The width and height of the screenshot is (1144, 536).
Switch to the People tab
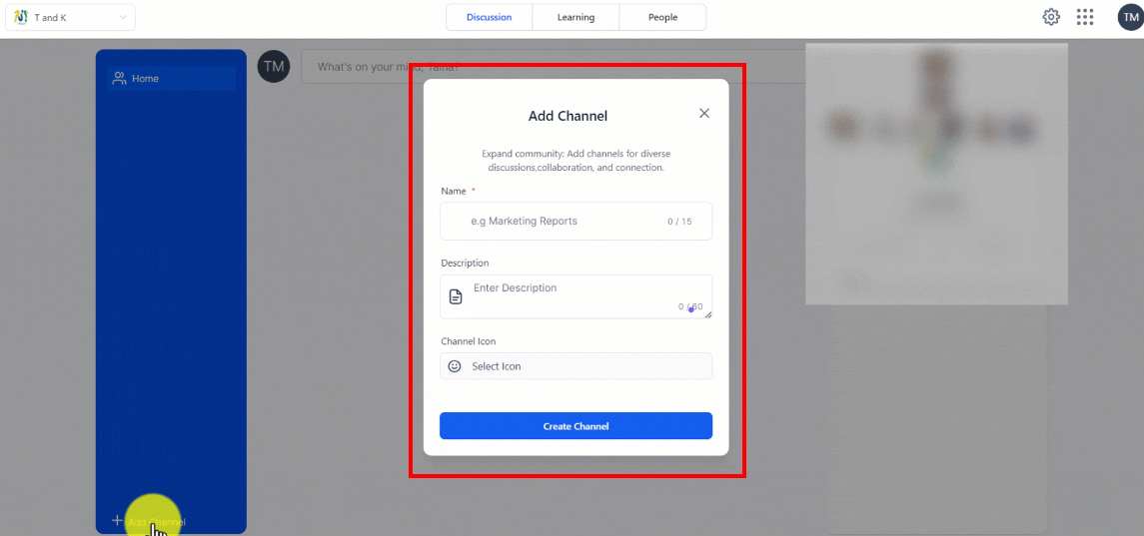pyautogui.click(x=662, y=18)
